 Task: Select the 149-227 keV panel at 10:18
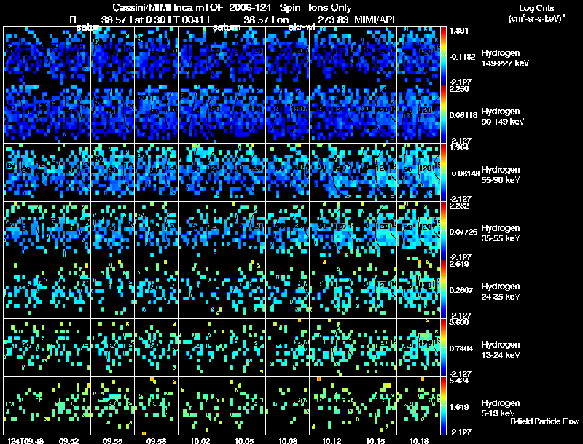click(418, 56)
